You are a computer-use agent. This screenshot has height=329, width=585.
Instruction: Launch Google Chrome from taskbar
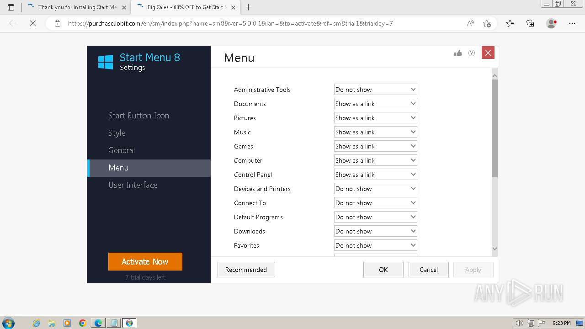(83, 323)
